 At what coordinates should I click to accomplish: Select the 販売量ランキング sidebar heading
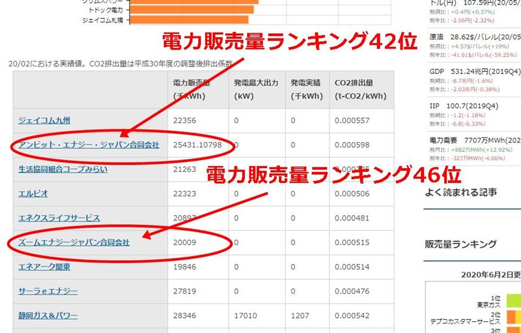click(x=461, y=244)
